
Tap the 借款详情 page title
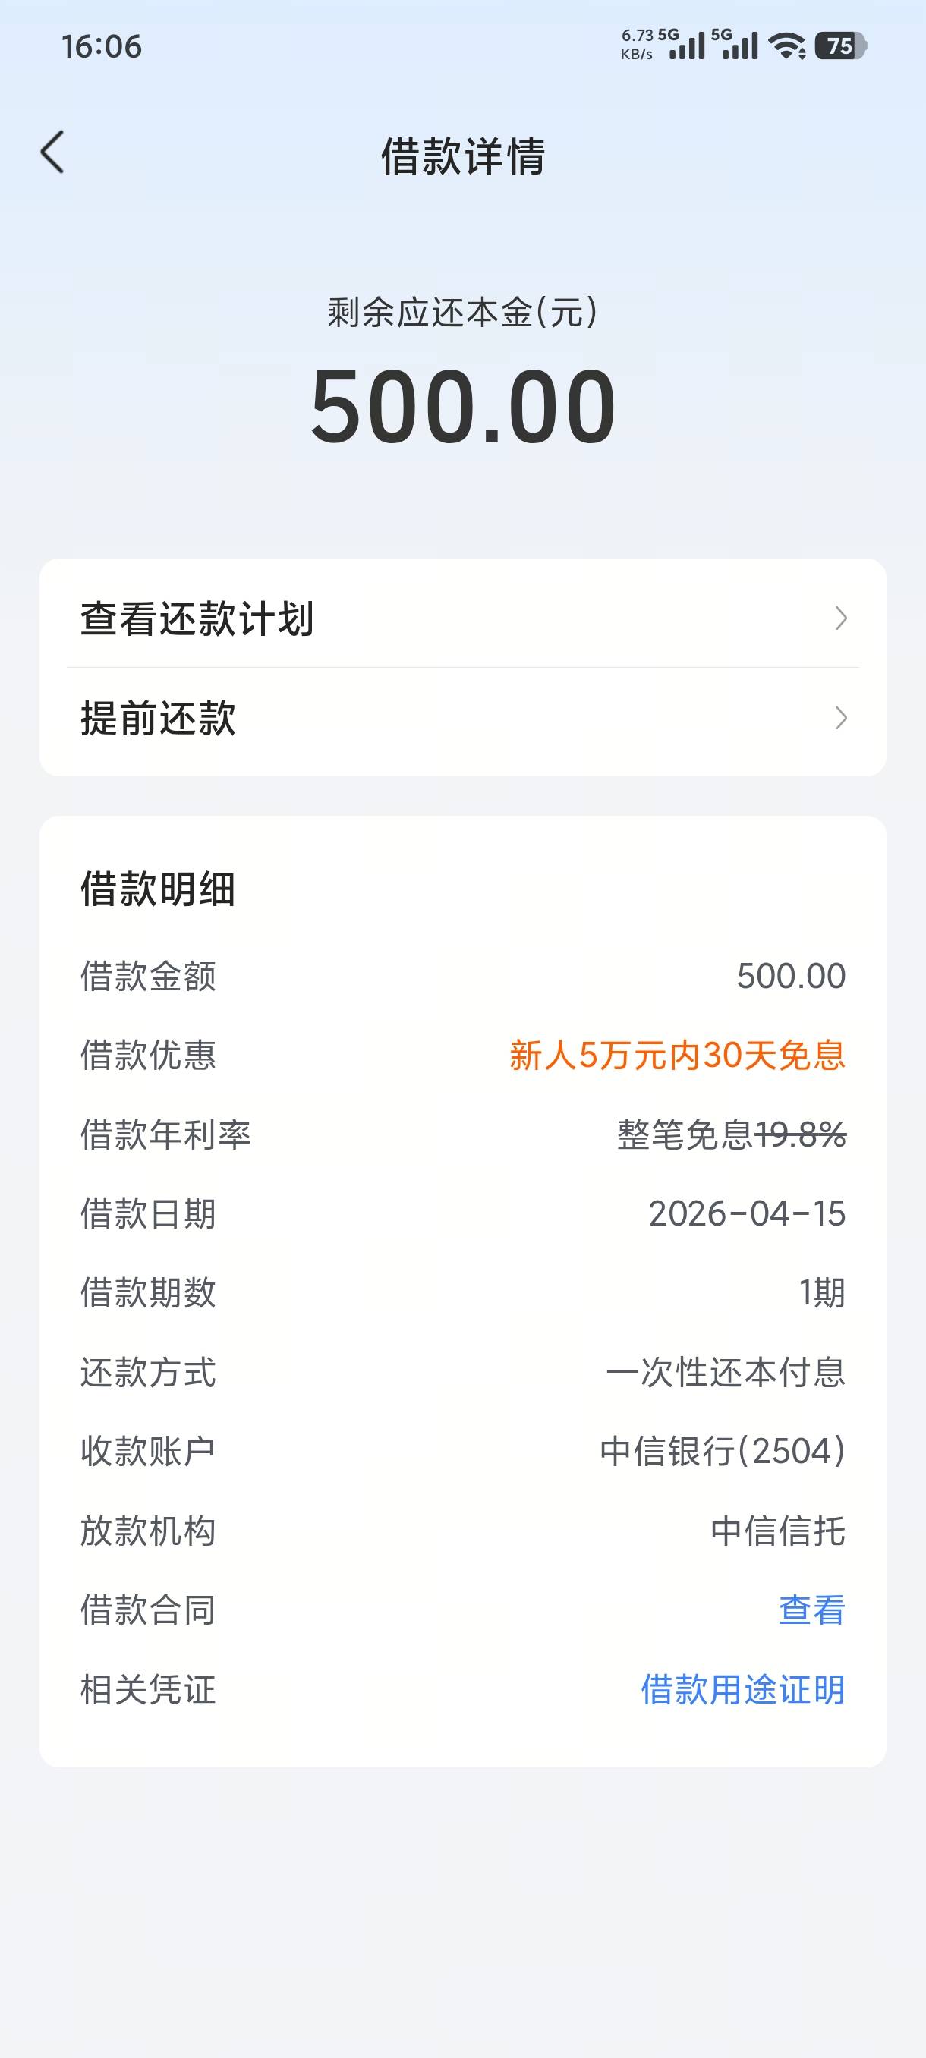462,156
